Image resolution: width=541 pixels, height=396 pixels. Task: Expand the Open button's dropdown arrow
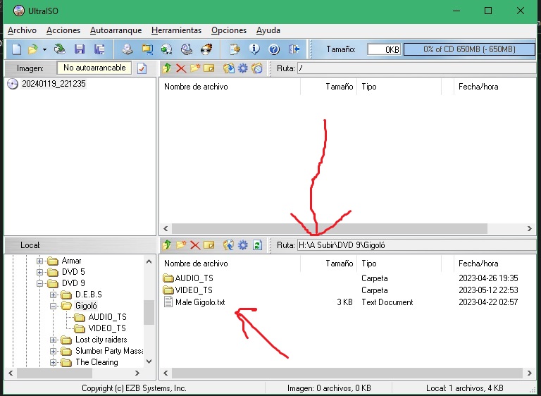pyautogui.click(x=44, y=49)
